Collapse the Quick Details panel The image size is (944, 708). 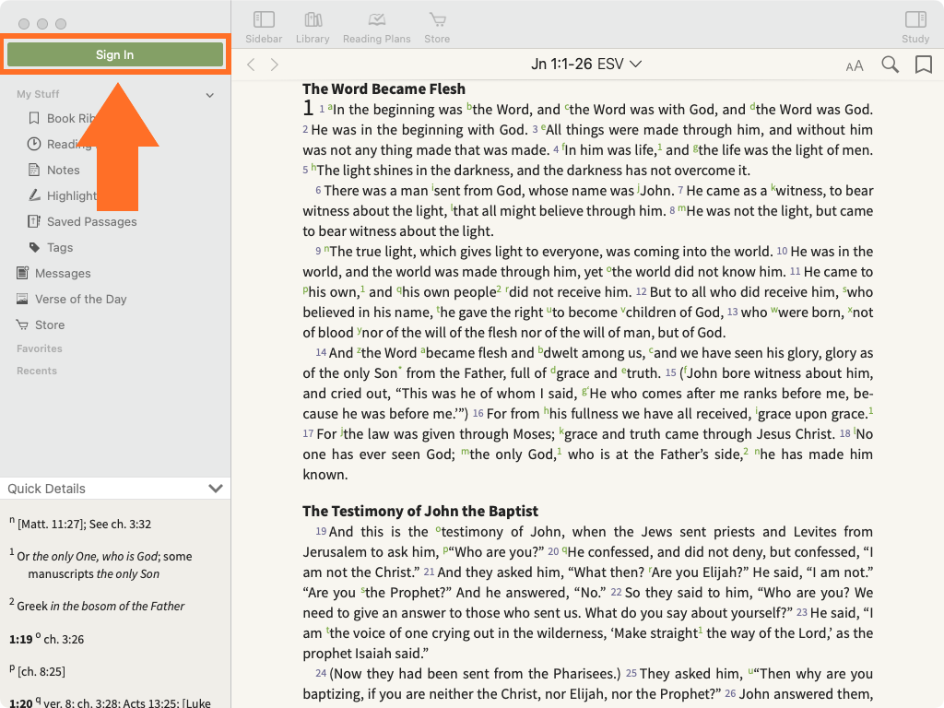[216, 489]
